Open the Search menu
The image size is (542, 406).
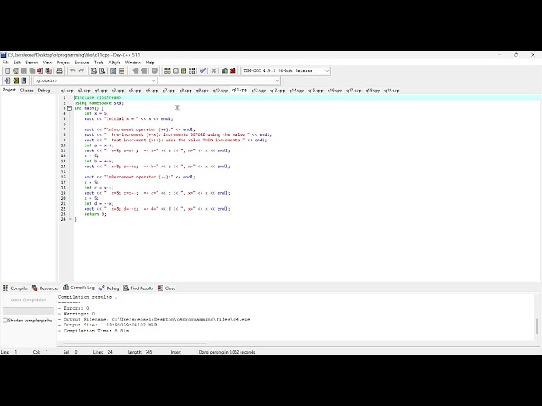pos(32,63)
